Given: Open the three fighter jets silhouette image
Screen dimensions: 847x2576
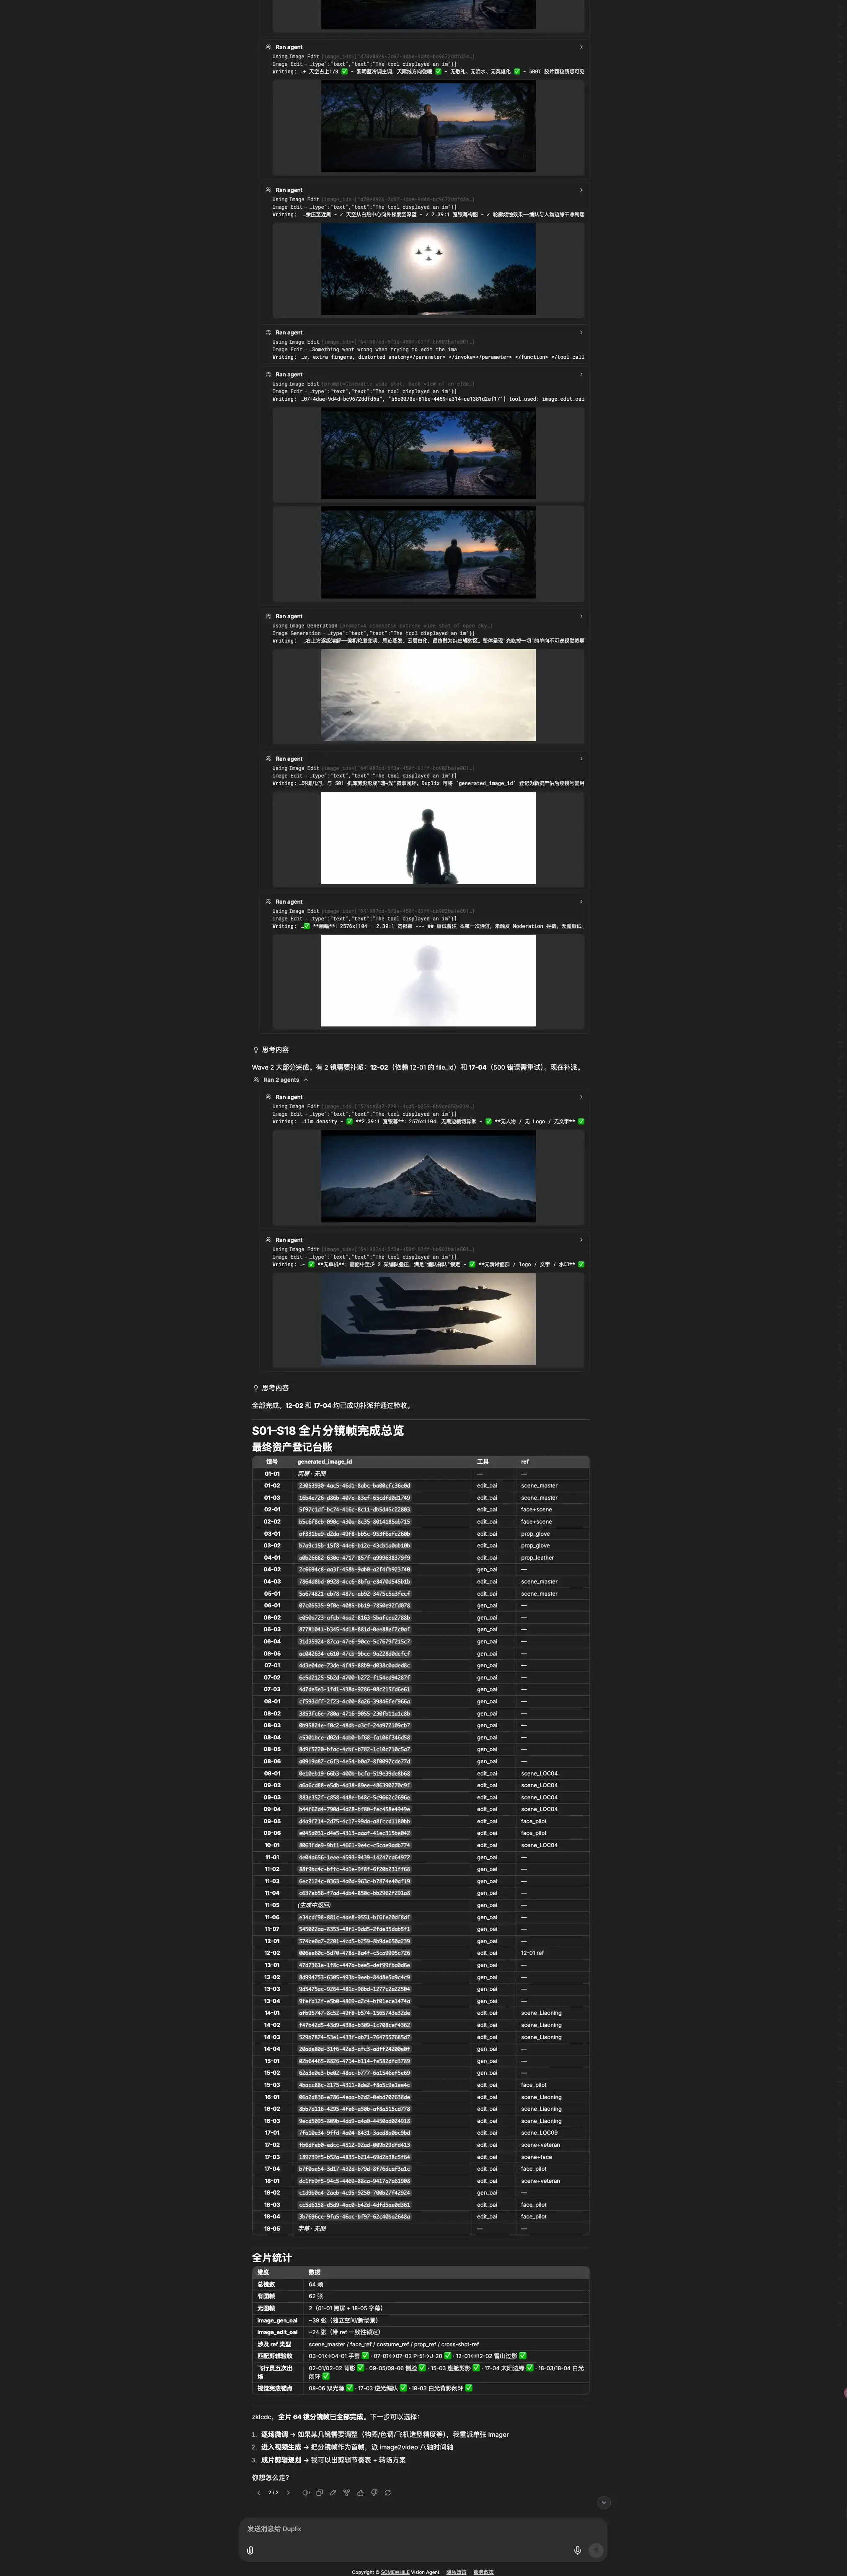Looking at the screenshot, I should [x=428, y=1318].
